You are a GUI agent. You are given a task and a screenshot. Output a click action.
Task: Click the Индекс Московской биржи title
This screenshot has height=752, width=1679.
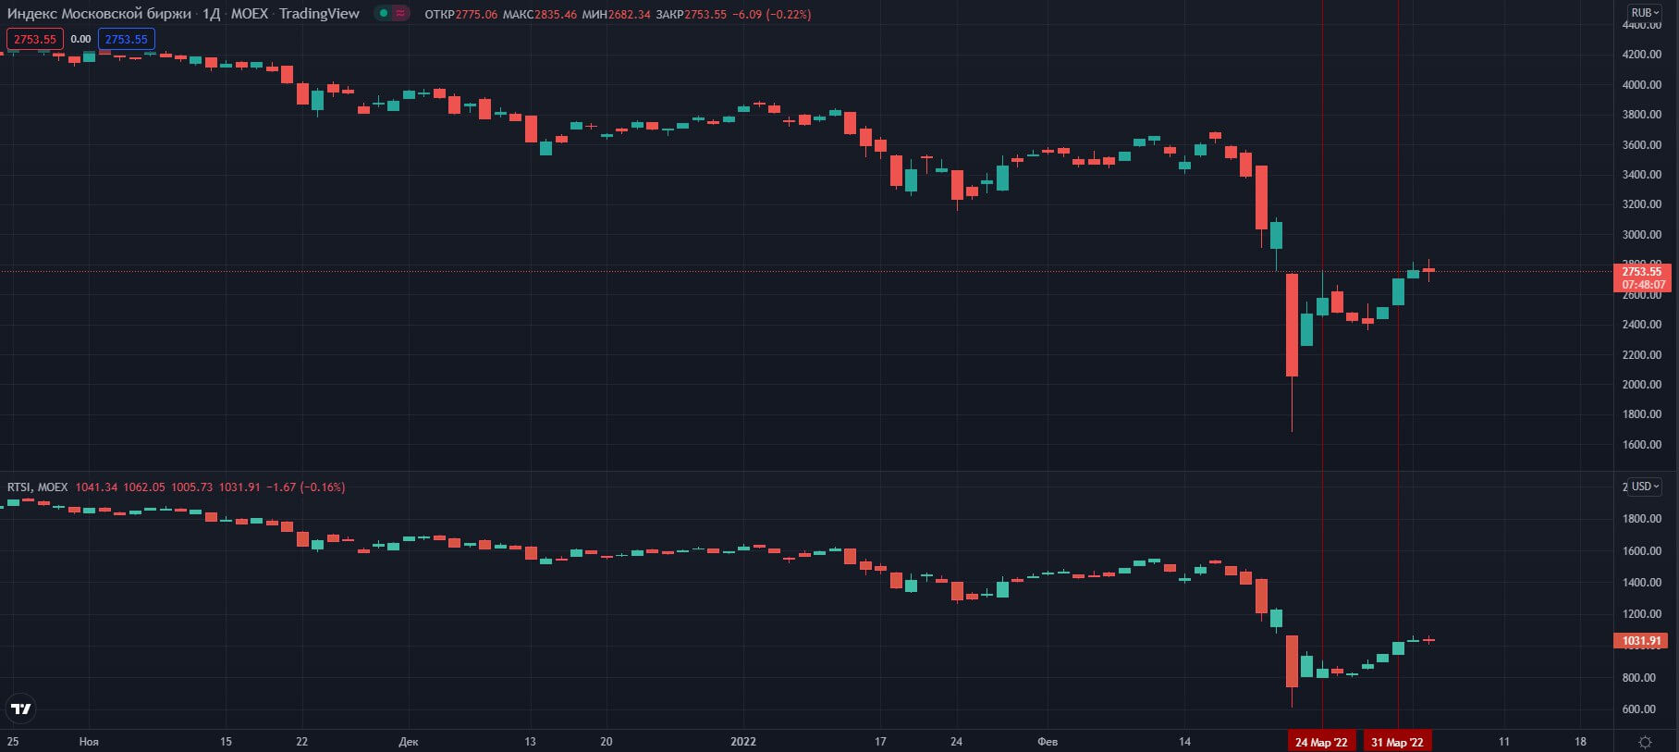(99, 14)
